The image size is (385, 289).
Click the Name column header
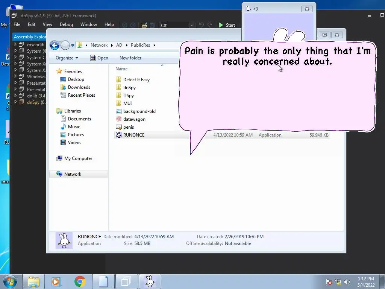121,69
